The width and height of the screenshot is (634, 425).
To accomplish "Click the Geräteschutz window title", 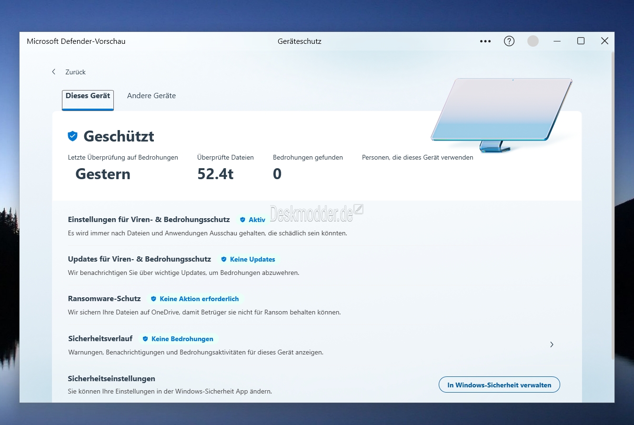I will point(300,41).
